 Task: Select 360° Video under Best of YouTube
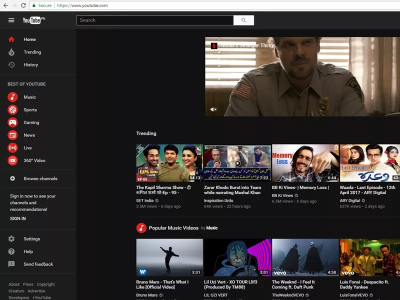[34, 160]
